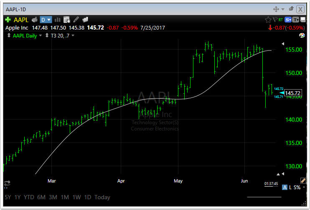Open the blue S dropdown button
Image resolution: width=310 pixels, height=210 pixels.
pos(288,20)
